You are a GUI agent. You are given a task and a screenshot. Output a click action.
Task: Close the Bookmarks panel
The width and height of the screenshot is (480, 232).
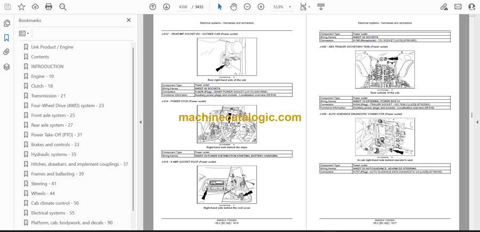pos(129,20)
